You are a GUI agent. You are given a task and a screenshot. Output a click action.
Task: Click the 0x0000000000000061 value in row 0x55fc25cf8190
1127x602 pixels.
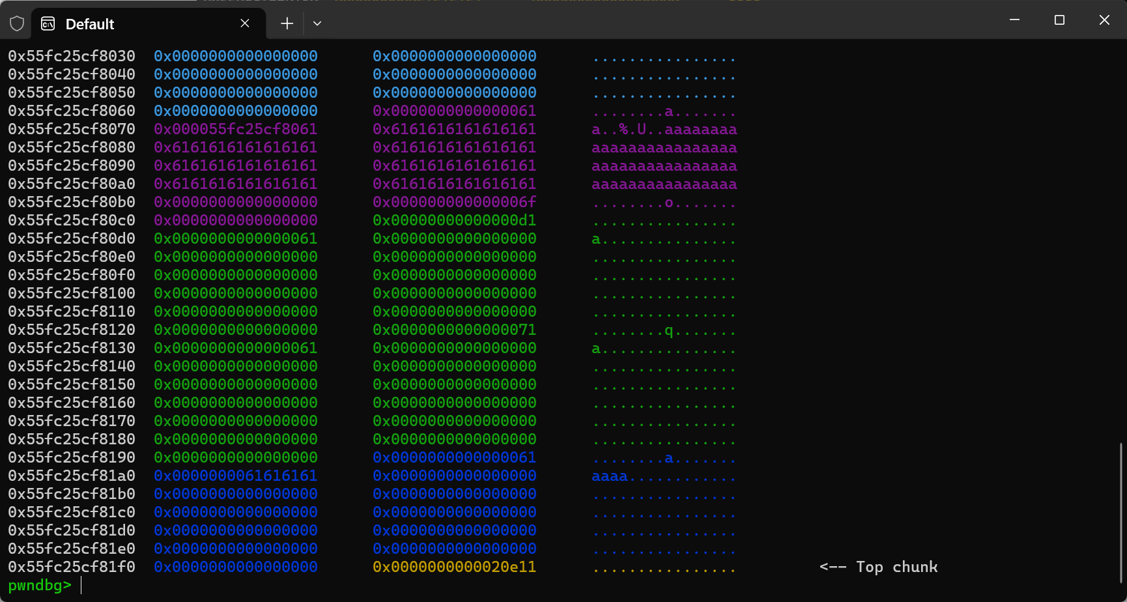point(455,457)
